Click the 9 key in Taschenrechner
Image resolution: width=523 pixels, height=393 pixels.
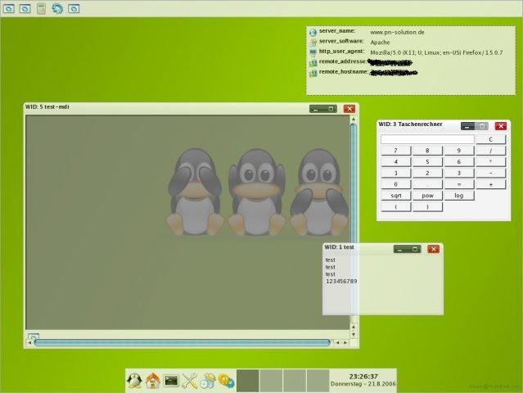coord(459,151)
